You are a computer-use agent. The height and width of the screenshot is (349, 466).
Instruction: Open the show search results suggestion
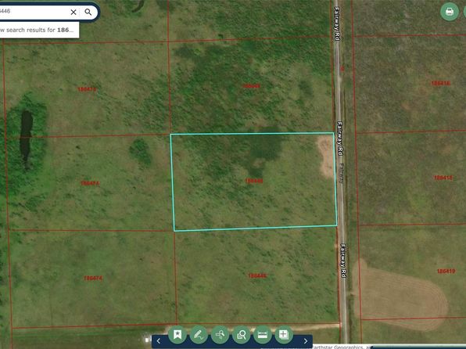point(39,30)
